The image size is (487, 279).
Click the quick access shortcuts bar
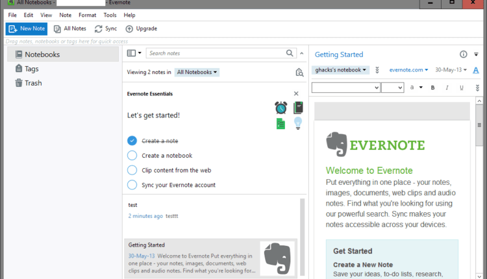click(x=243, y=42)
